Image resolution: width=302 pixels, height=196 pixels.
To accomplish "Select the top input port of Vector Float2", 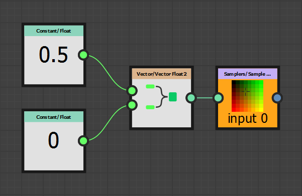I will (132, 91).
